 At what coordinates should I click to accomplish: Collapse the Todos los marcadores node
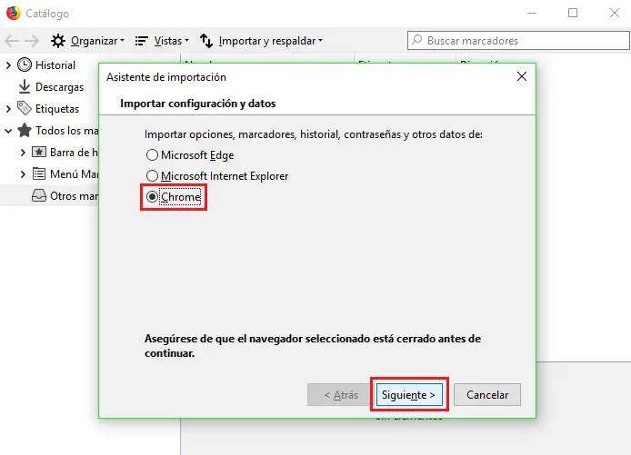tap(8, 131)
